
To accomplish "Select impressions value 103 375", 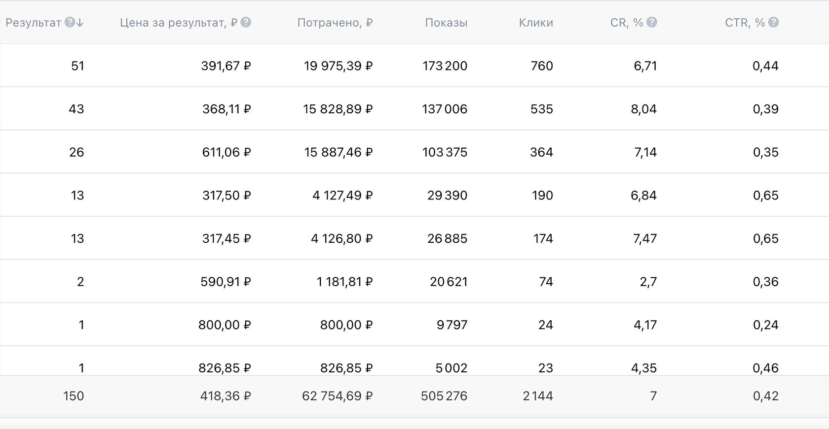I will click(445, 152).
